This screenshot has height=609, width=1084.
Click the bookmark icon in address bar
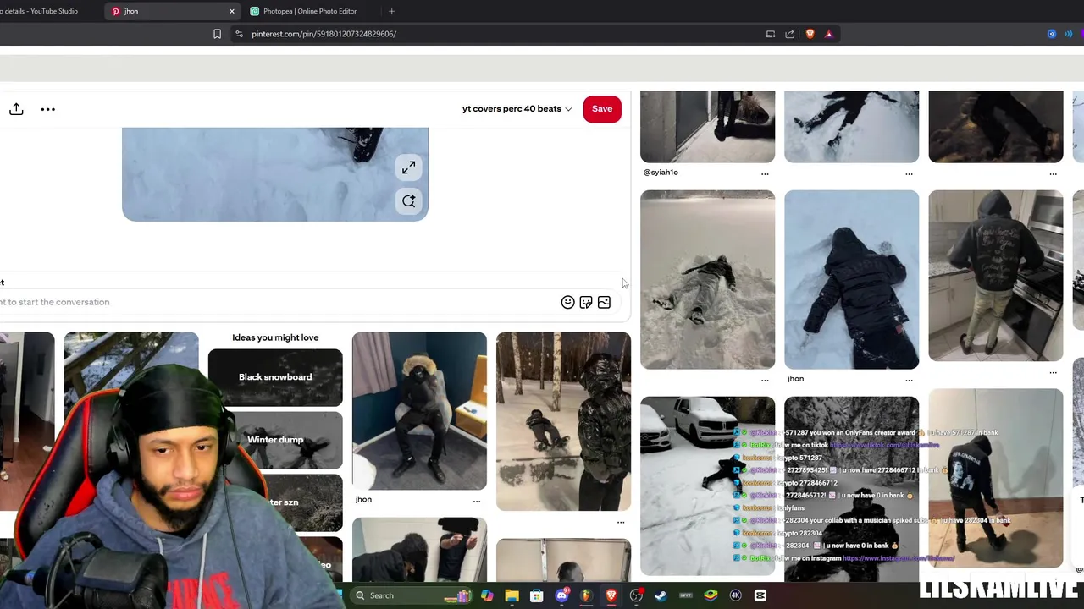click(x=217, y=34)
